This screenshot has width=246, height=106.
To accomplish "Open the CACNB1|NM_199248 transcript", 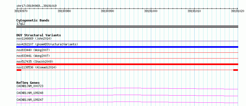I will (x=30, y=93).
